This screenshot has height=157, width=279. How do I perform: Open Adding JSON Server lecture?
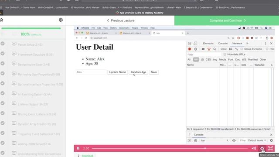point(34,144)
